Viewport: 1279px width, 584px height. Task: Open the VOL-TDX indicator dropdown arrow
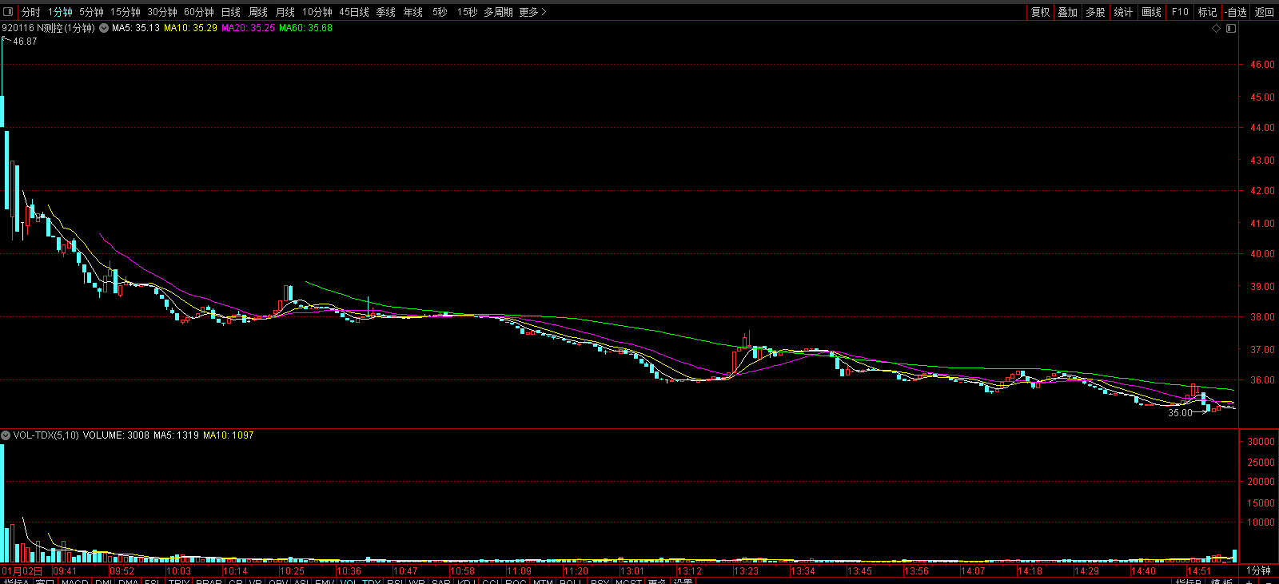(x=6, y=435)
